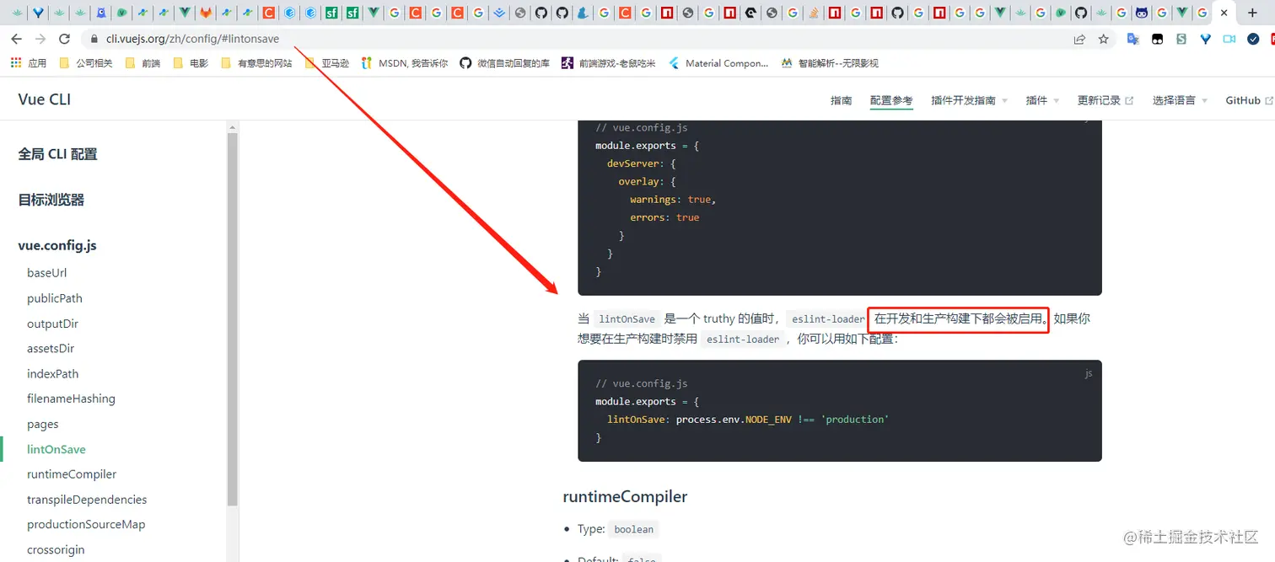Click the blue V extension icon
The image size is (1275, 562).
tap(1206, 39)
